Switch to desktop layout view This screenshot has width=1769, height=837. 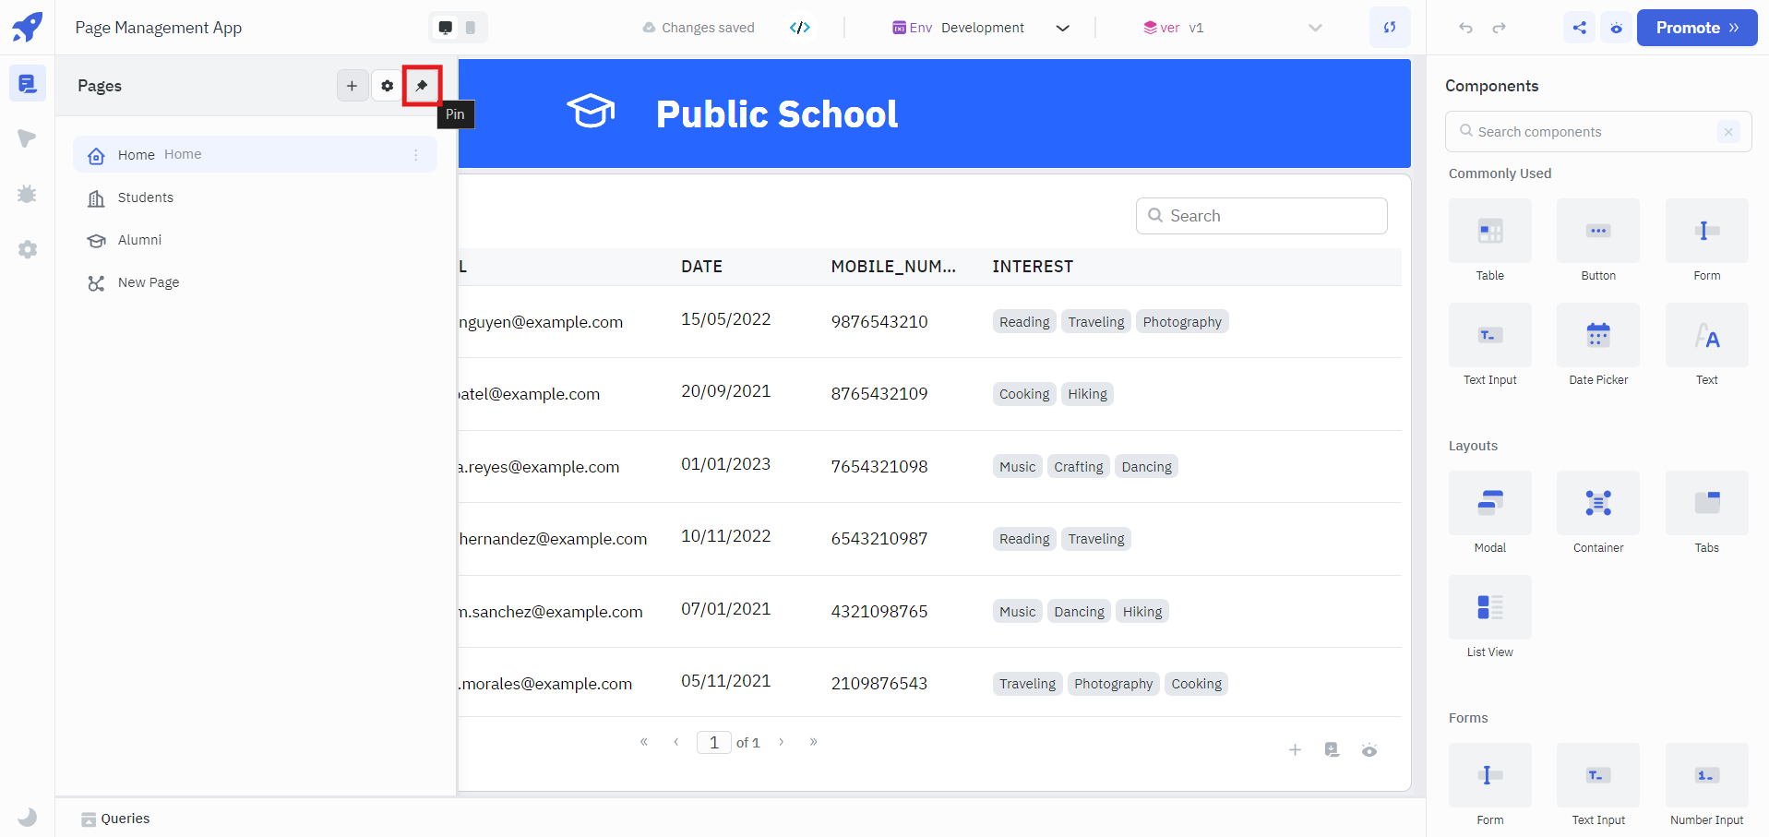tap(446, 28)
